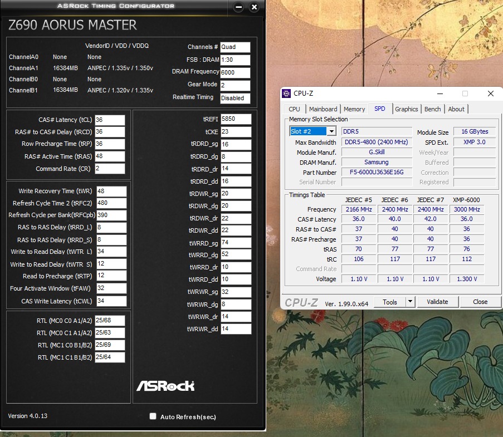Click the ChannelB1 ANPEC voltage text
Screen dimensions: 503x437
(120, 90)
